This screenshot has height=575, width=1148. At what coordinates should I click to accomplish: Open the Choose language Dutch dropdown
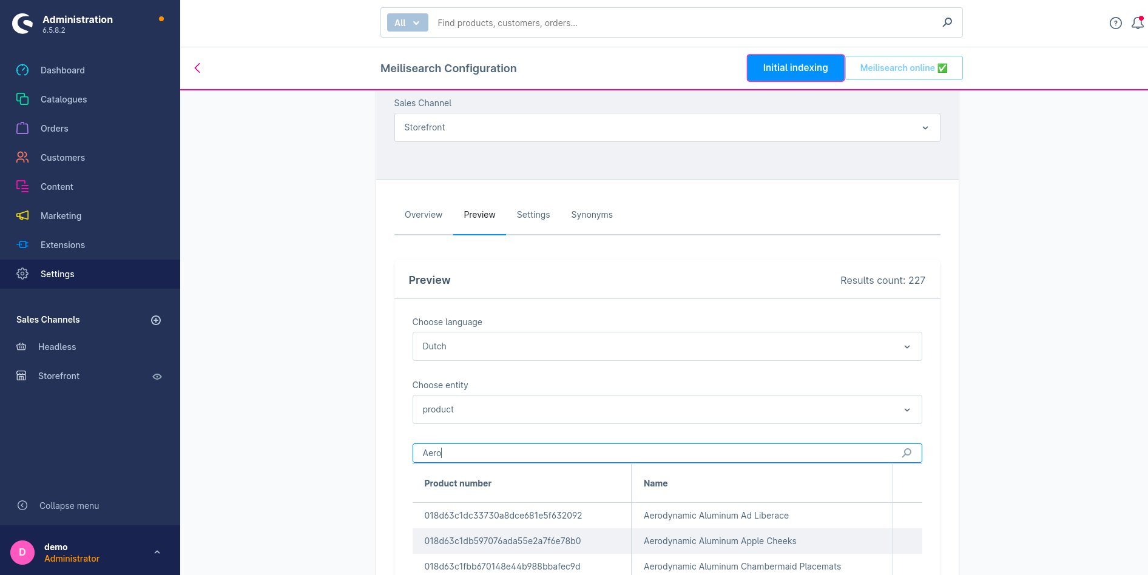coord(667,346)
